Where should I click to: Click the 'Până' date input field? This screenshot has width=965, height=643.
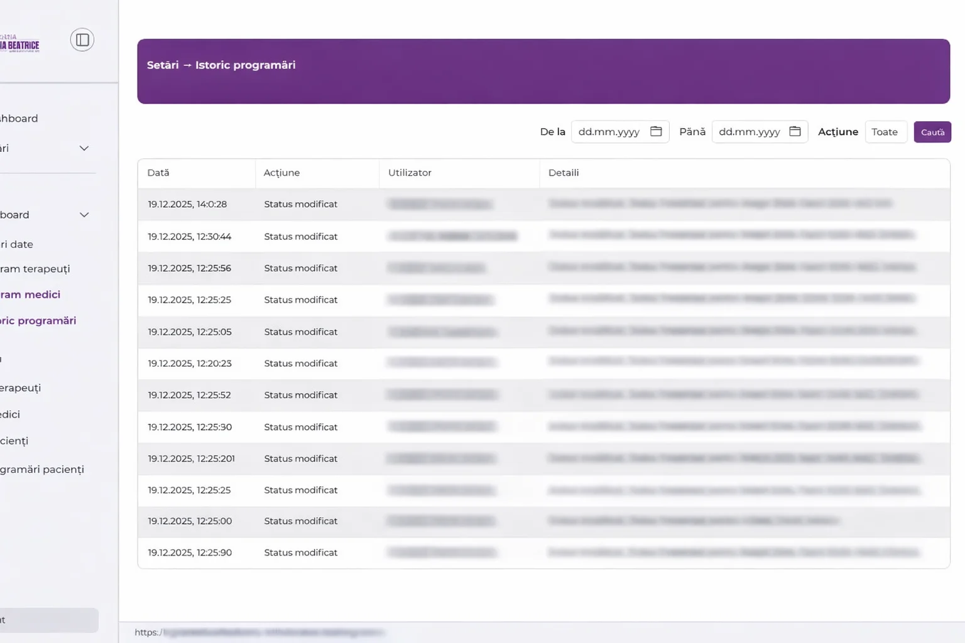(749, 132)
